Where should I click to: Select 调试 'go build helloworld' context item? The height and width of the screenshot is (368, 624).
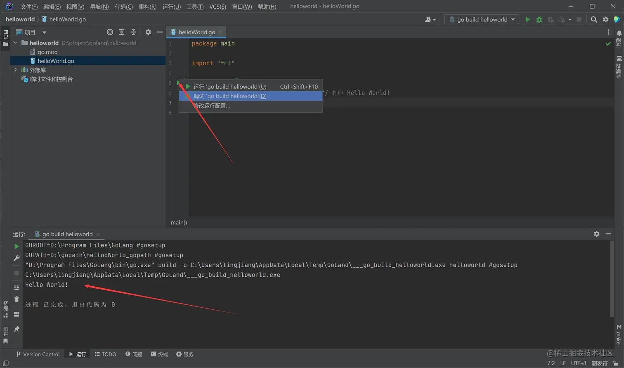click(251, 96)
